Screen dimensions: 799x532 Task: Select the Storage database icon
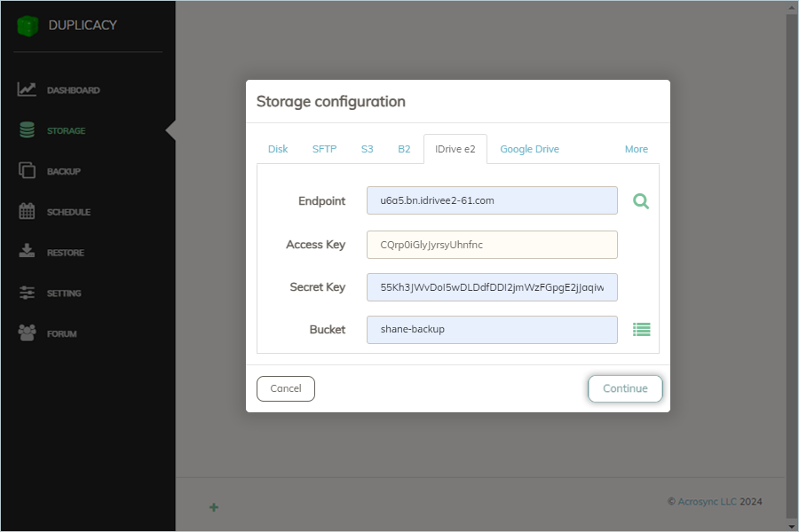coord(27,130)
